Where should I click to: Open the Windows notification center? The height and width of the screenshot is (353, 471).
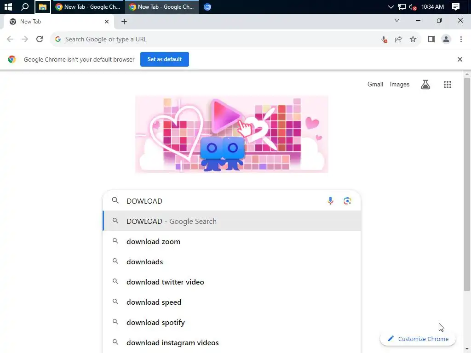coord(456,6)
